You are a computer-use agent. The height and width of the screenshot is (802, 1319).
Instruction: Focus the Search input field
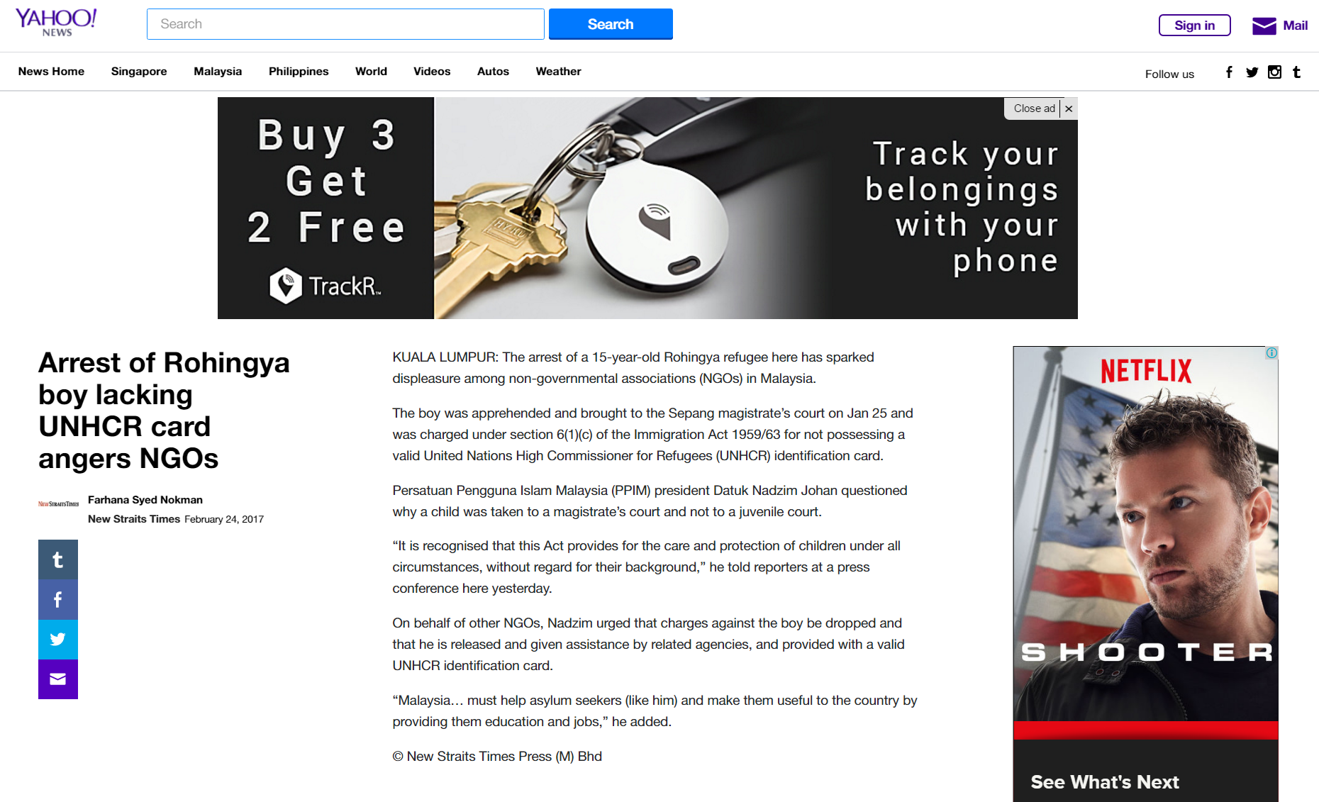click(345, 24)
